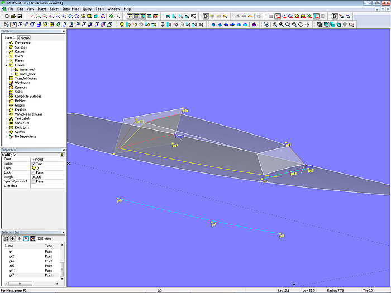Viewport: 391px width, 293px height.
Task: Click the Open file toolbar icon
Action: 12,17
